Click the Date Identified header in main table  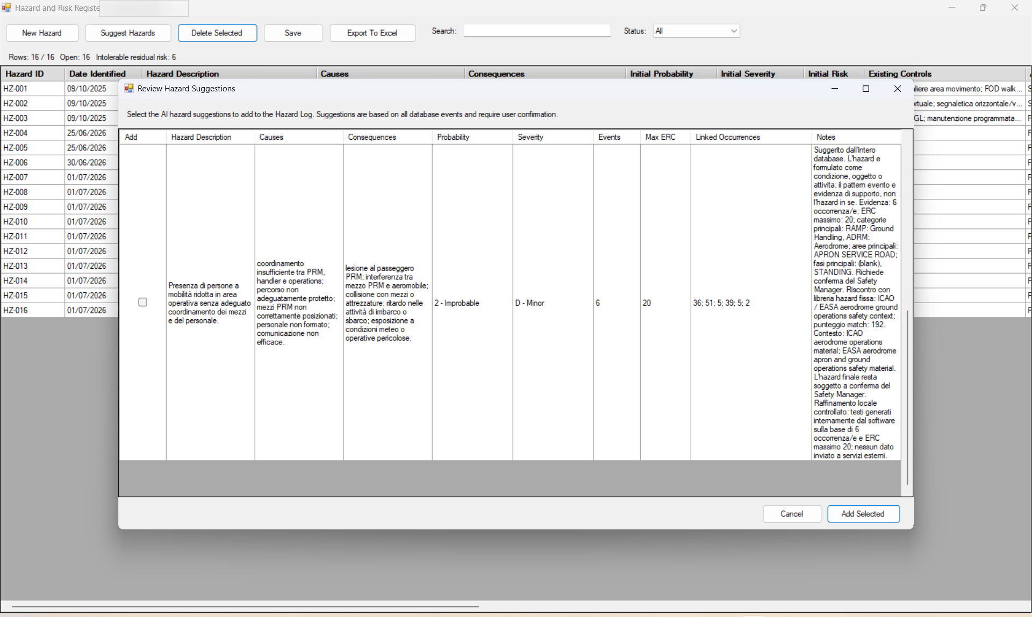[x=103, y=74]
